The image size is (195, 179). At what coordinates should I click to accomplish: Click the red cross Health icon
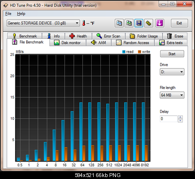coord(72,36)
